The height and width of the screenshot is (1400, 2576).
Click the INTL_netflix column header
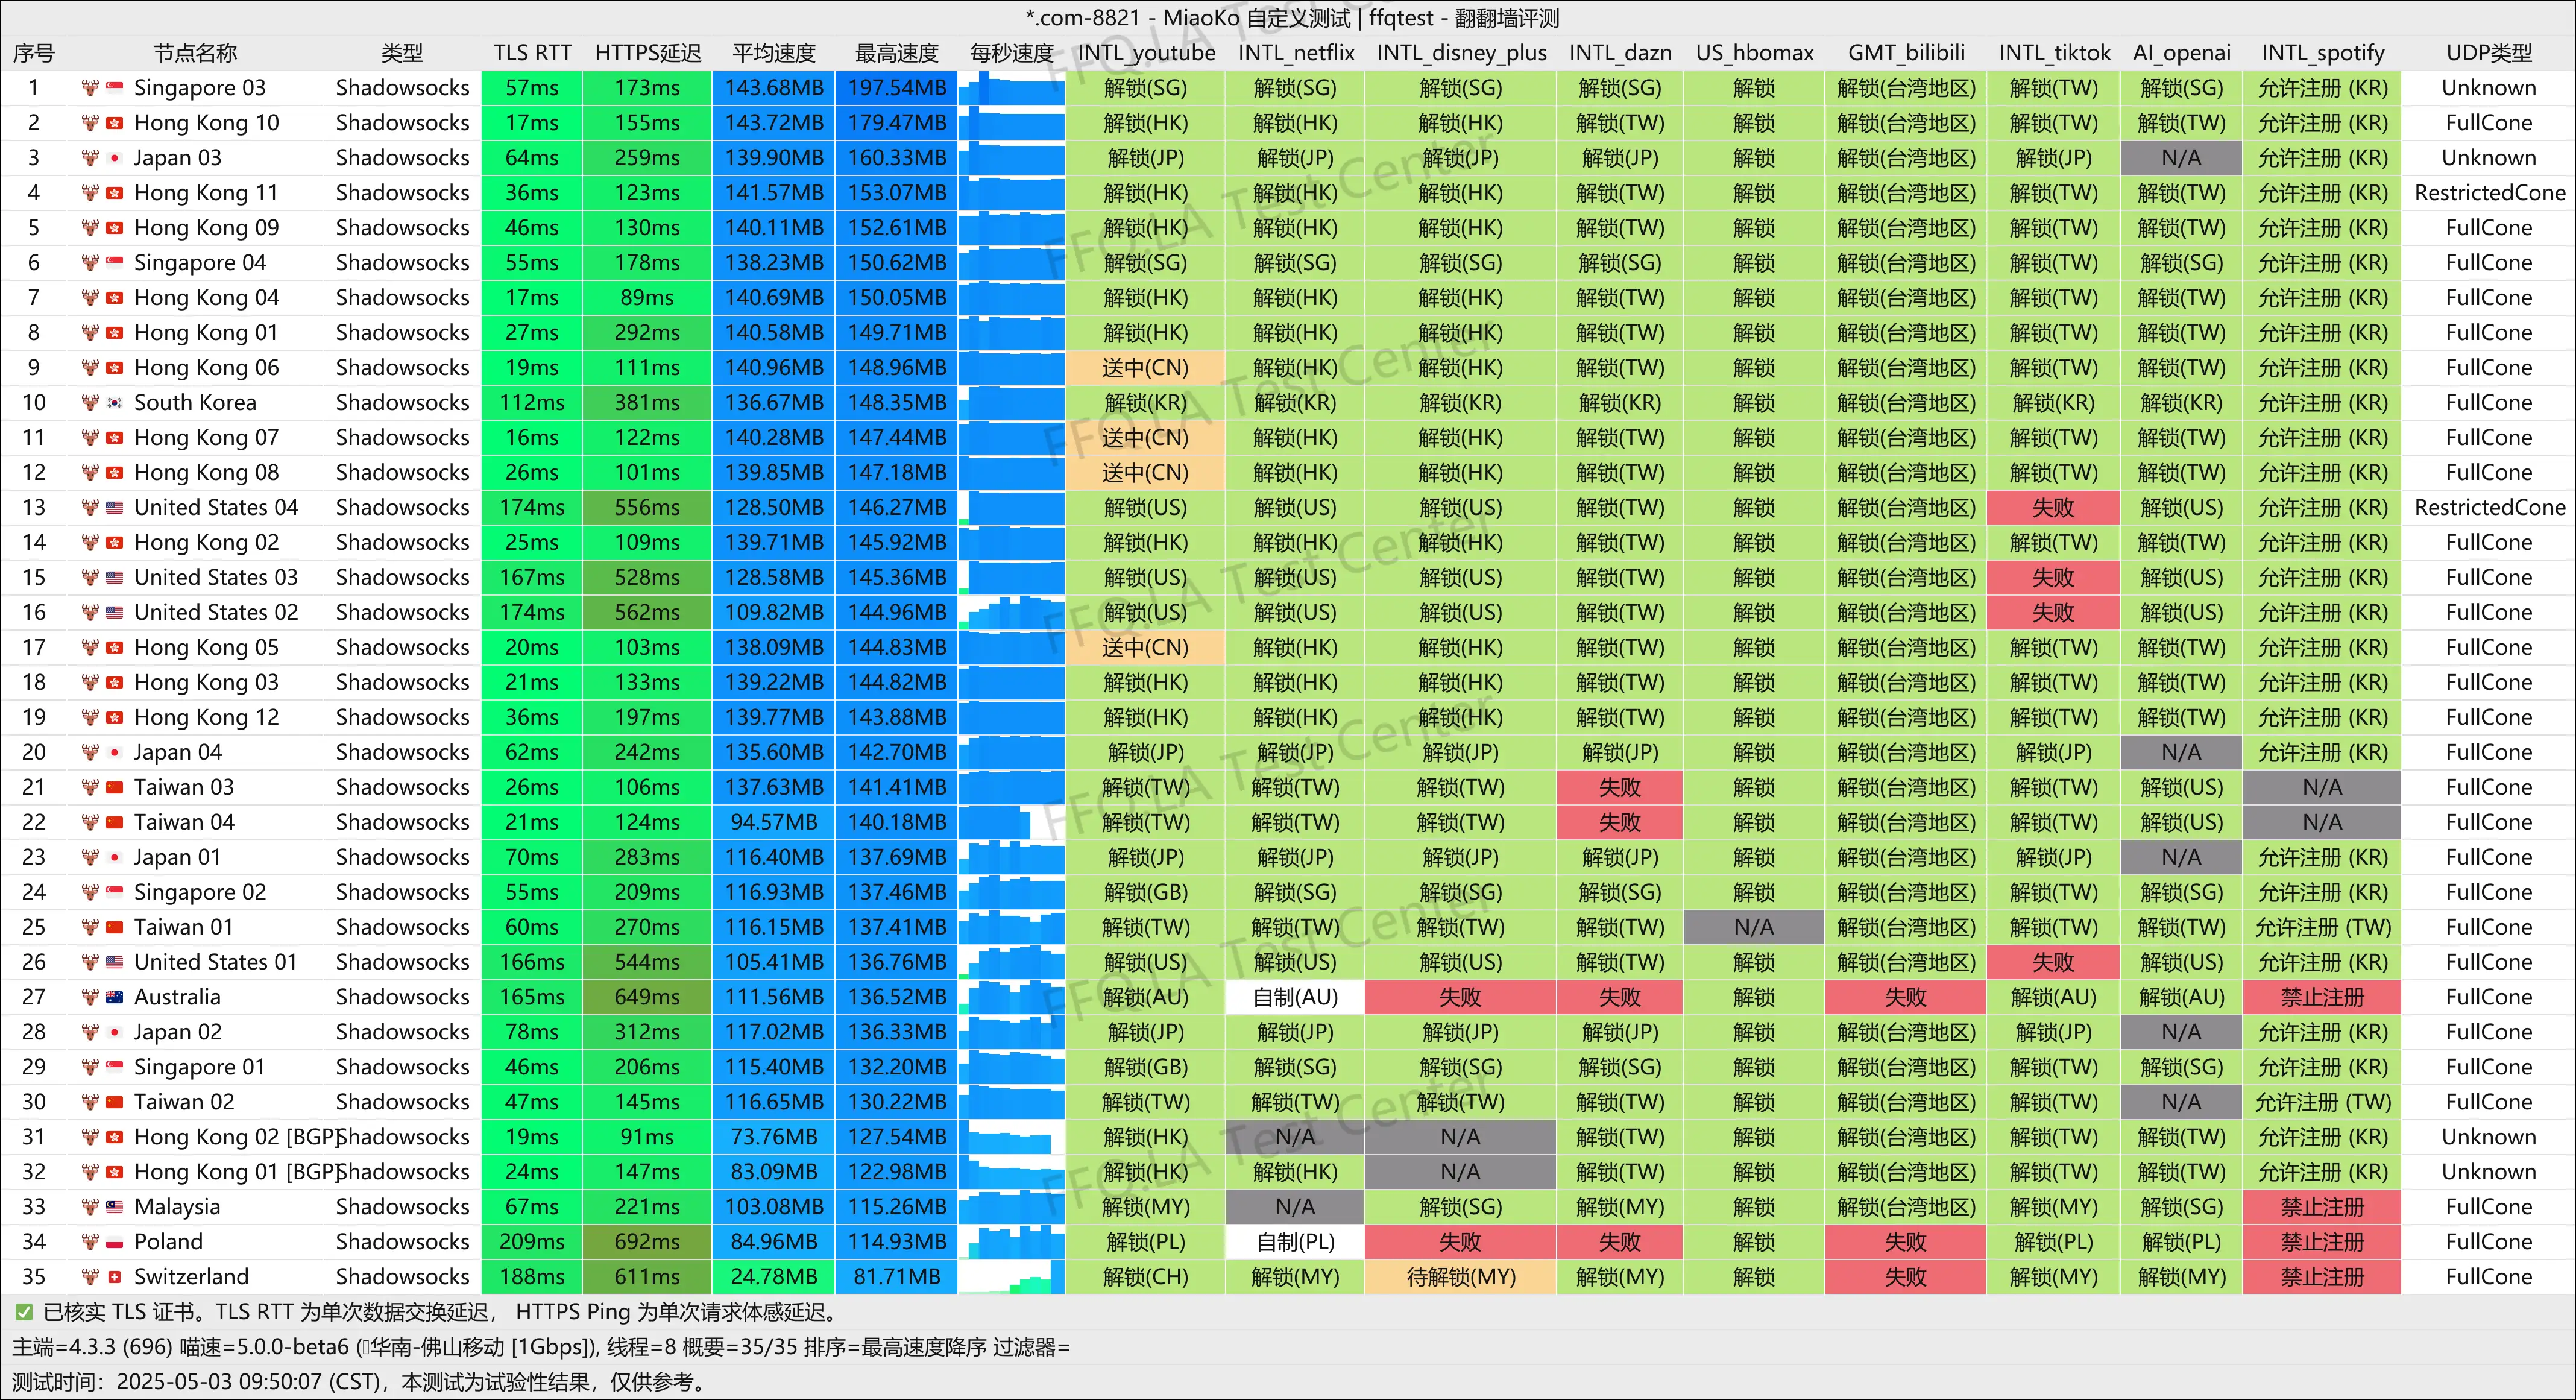click(1296, 53)
